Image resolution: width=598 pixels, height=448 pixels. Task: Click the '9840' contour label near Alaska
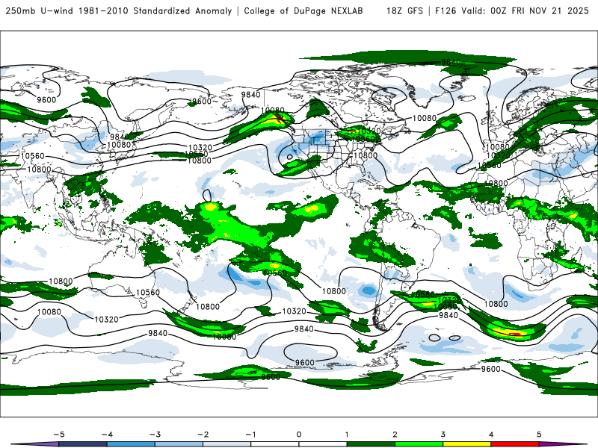tap(250, 95)
